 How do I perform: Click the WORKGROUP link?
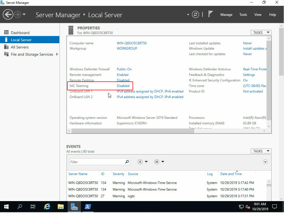point(127,48)
